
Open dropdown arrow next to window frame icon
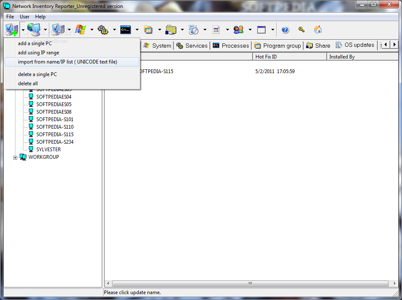click(273, 30)
